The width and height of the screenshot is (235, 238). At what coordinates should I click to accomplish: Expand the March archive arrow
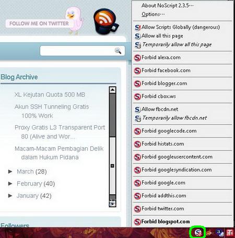click(10, 172)
